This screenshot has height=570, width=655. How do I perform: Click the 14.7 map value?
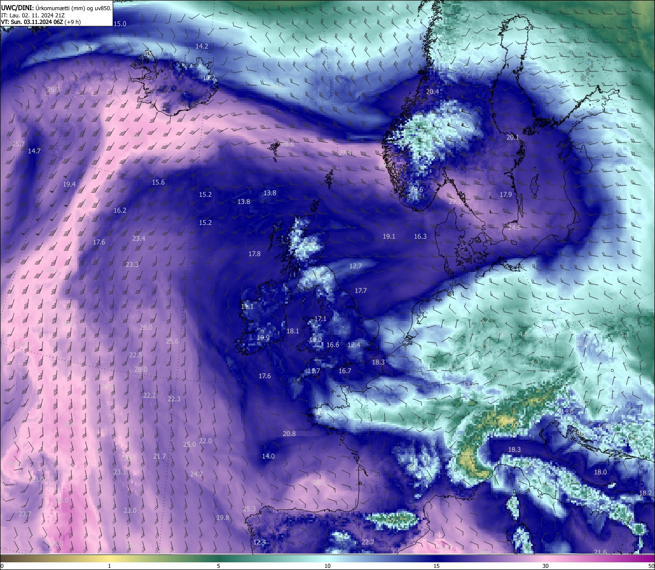pos(34,151)
